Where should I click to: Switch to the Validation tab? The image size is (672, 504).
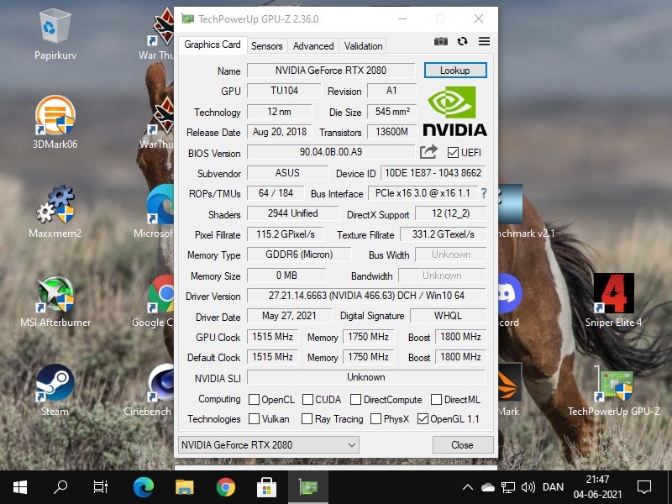[364, 46]
